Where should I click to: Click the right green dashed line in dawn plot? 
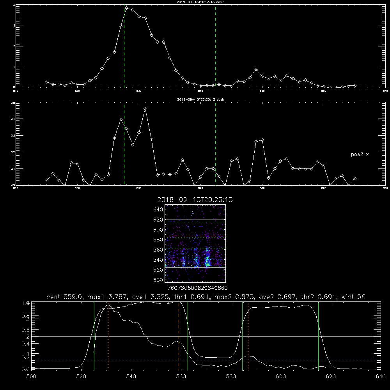click(215, 47)
